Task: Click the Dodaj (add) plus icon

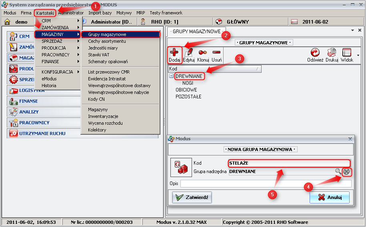Action: click(174, 52)
